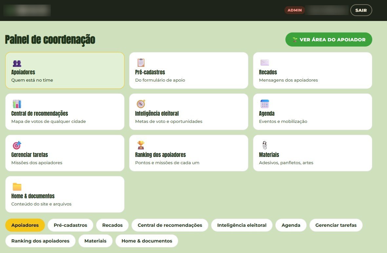
Task: Click the VER ÁREA DO APOIADOR button
Action: tap(329, 40)
